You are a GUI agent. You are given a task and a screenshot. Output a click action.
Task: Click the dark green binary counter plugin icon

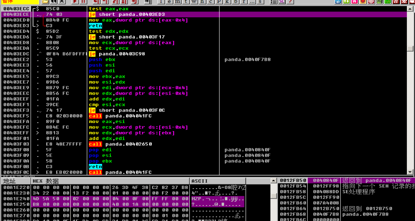(x=380, y=1)
